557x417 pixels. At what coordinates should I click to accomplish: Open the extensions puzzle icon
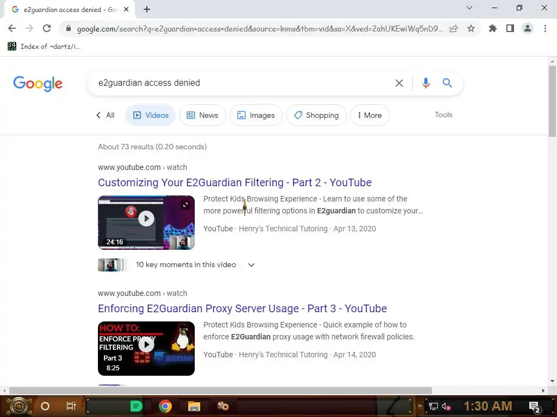pos(493,28)
